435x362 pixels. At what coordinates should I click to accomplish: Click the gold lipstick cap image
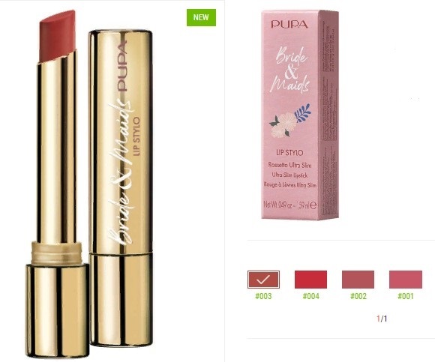(x=120, y=188)
